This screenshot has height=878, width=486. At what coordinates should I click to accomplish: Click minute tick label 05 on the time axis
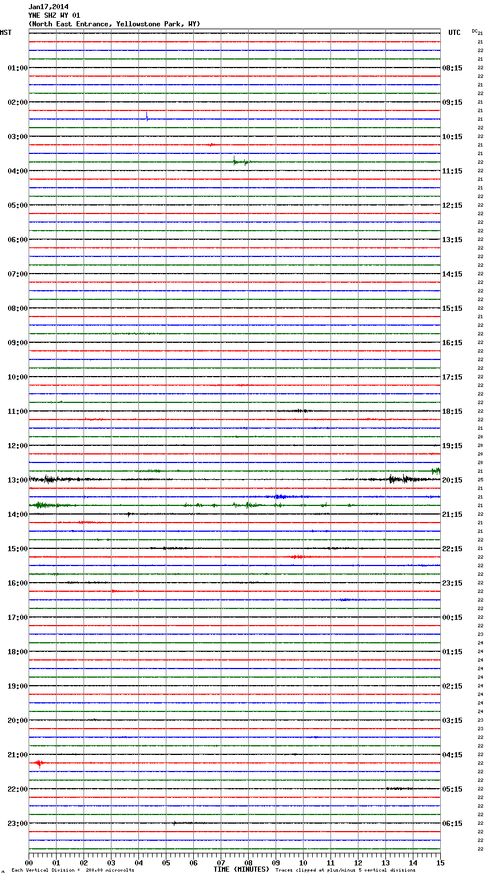click(x=166, y=863)
